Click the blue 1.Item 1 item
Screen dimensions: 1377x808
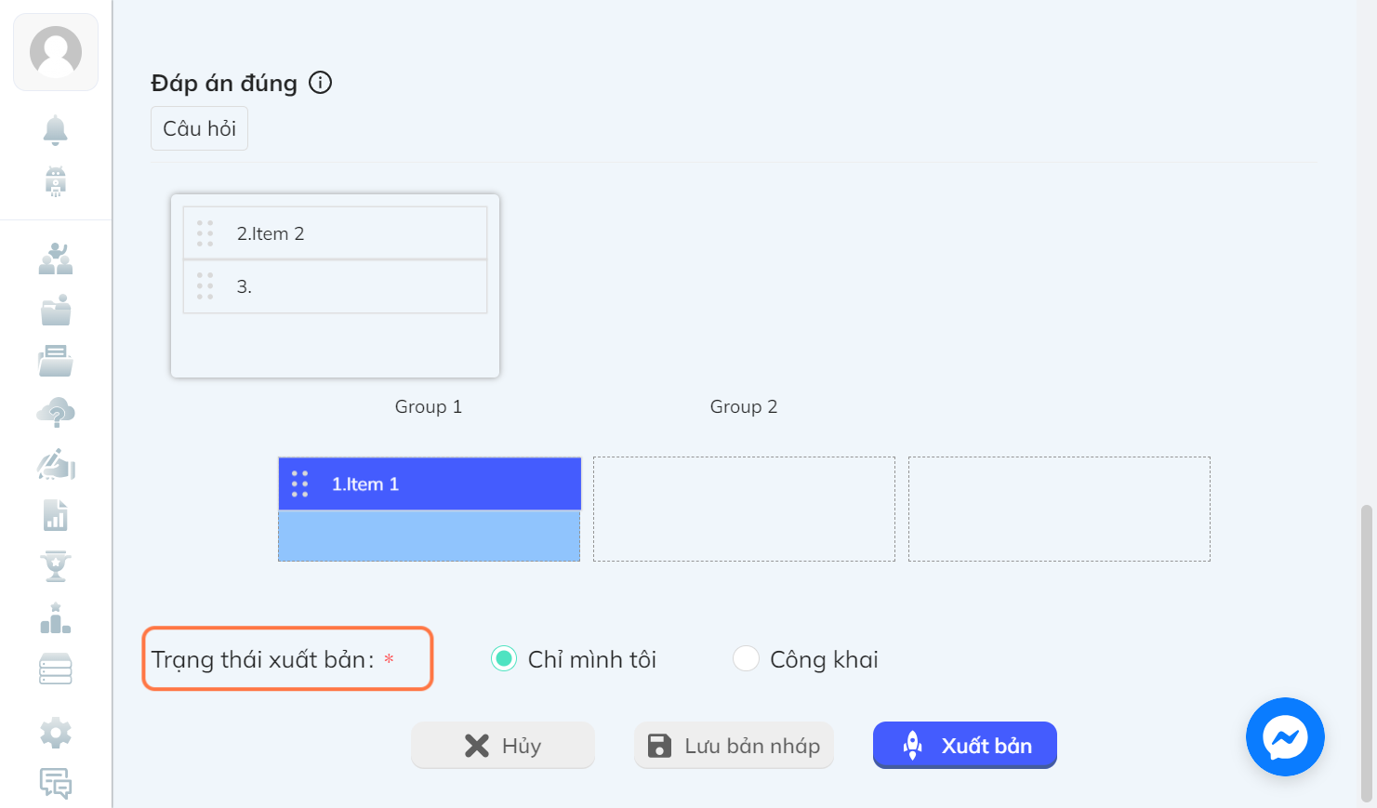click(x=430, y=483)
